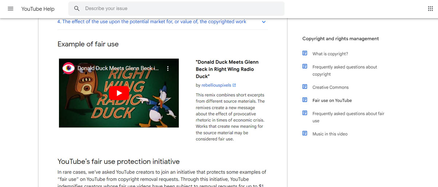This screenshot has height=187, width=438.
Task: Click the article icon beside What is copyright?
Action: (305, 53)
